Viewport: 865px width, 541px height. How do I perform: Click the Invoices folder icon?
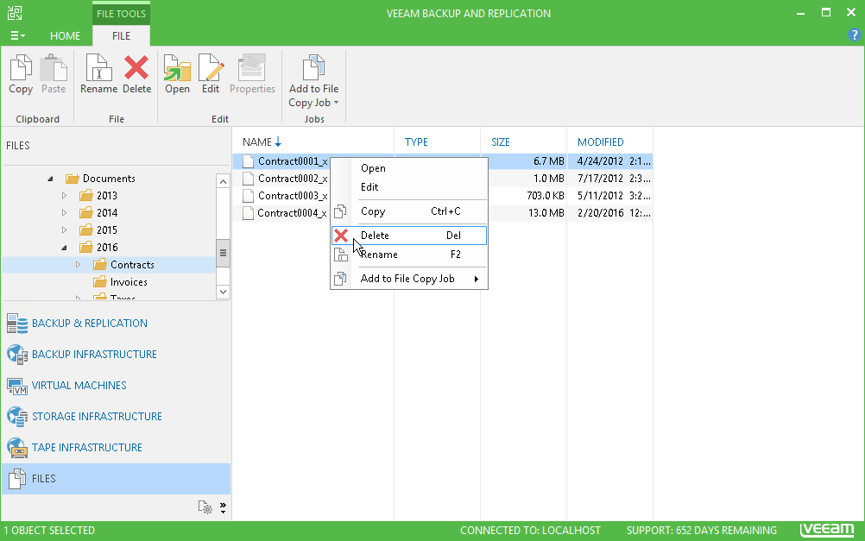[x=100, y=282]
